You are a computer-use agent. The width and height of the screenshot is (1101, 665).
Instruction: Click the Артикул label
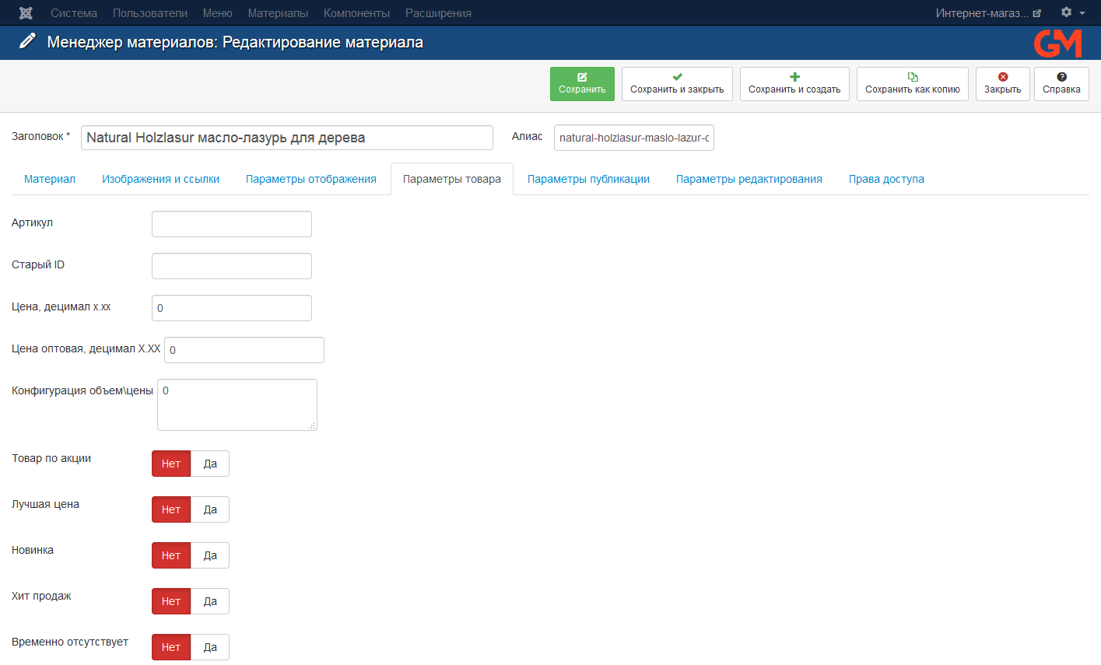point(32,222)
